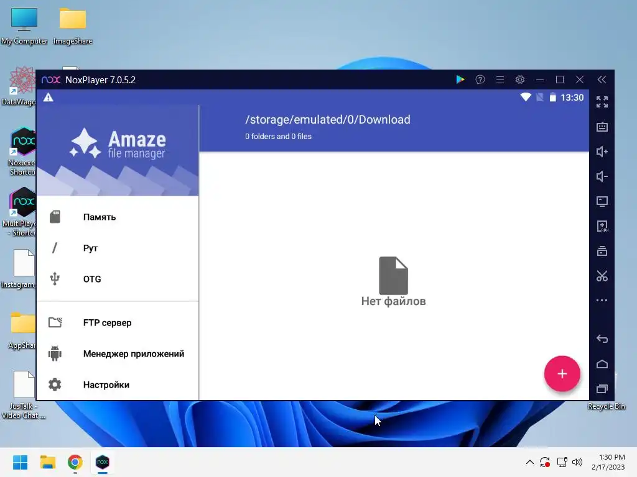Image resolution: width=637 pixels, height=477 pixels.
Task: Click the NoxPlayer taskbar icon
Action: coord(103,462)
